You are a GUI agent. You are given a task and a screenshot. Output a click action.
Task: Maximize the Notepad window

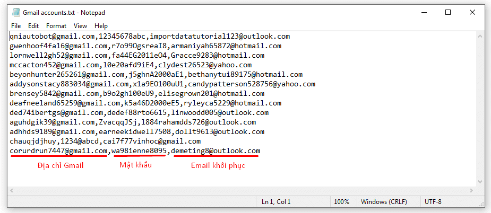click(x=448, y=13)
